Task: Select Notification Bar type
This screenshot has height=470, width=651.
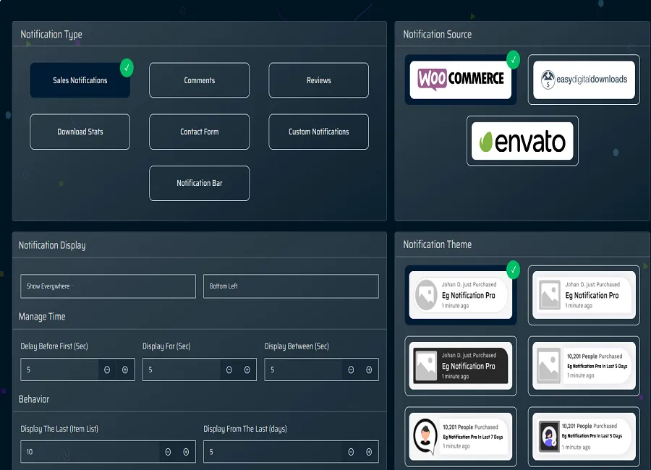Action: click(200, 183)
